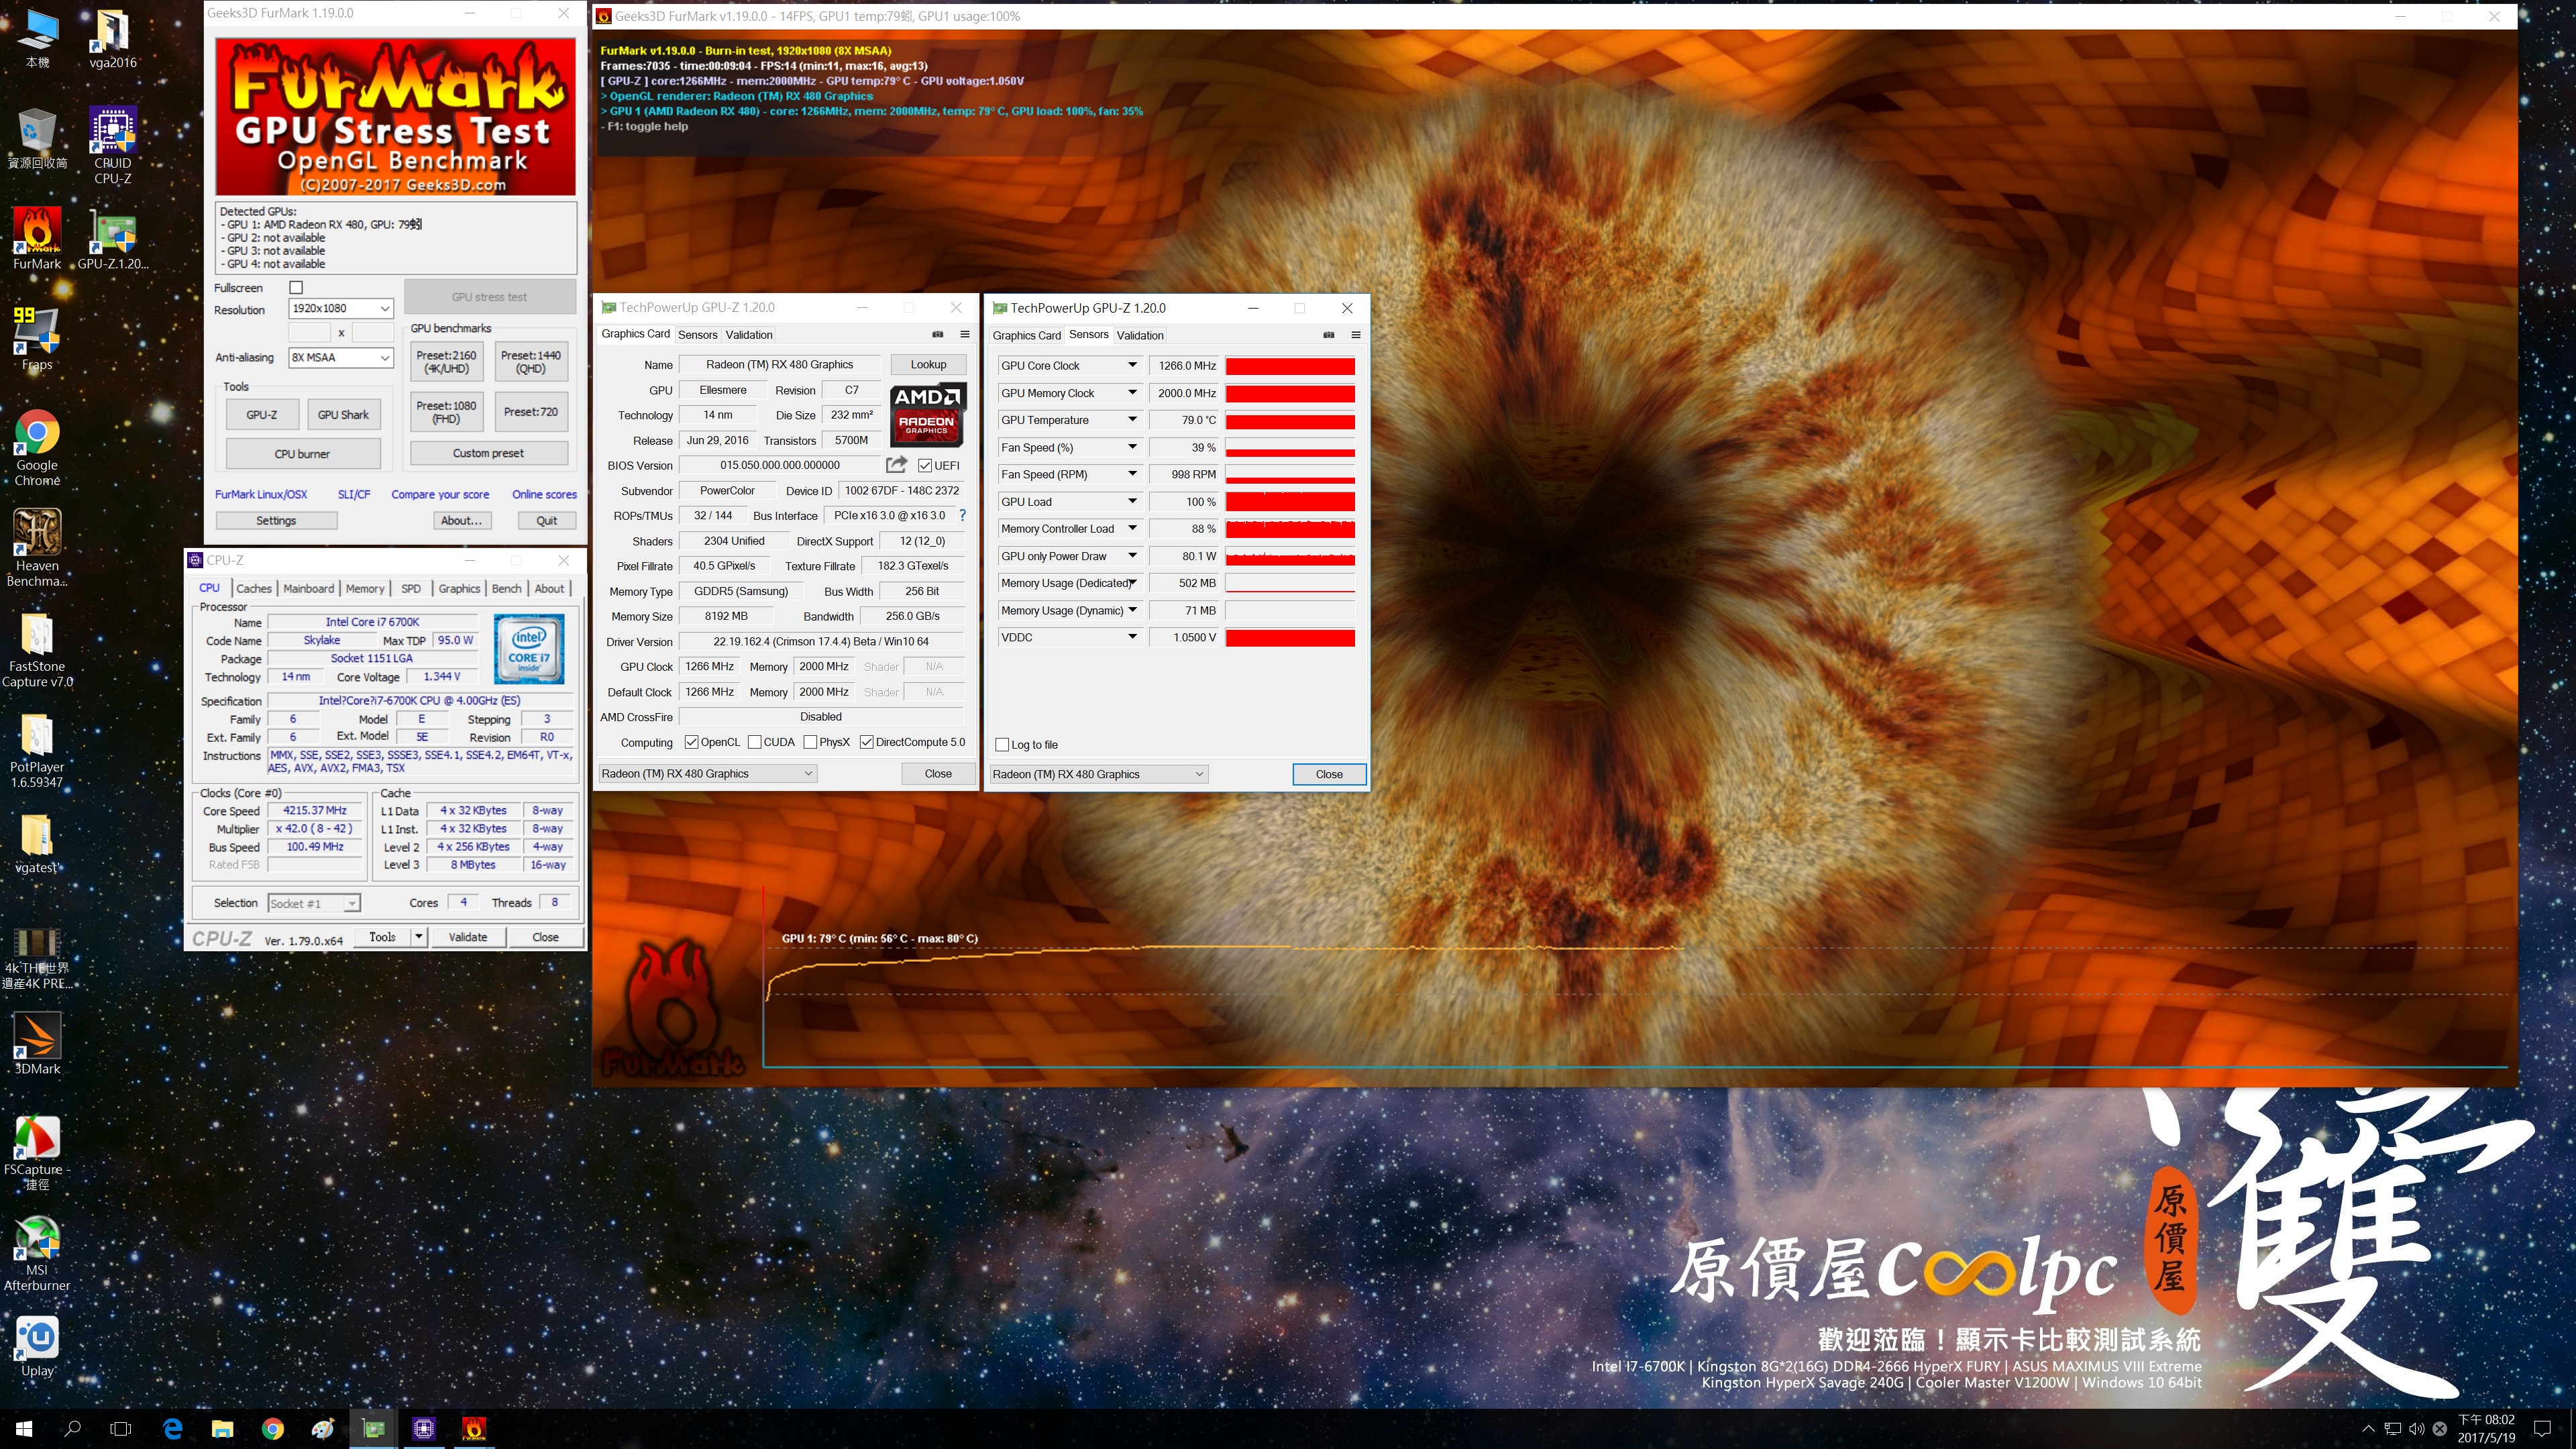Expand the VDDC sensor dropdown

(x=1132, y=637)
